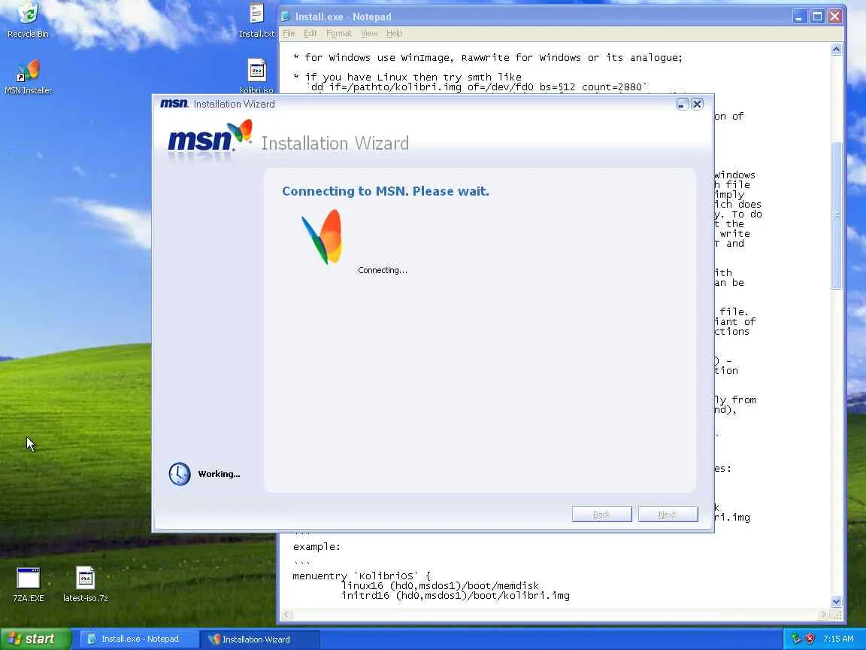Screen dimensions: 866x650
Task: Click the linux16 memdisk line in Notepad
Action: 440,585
